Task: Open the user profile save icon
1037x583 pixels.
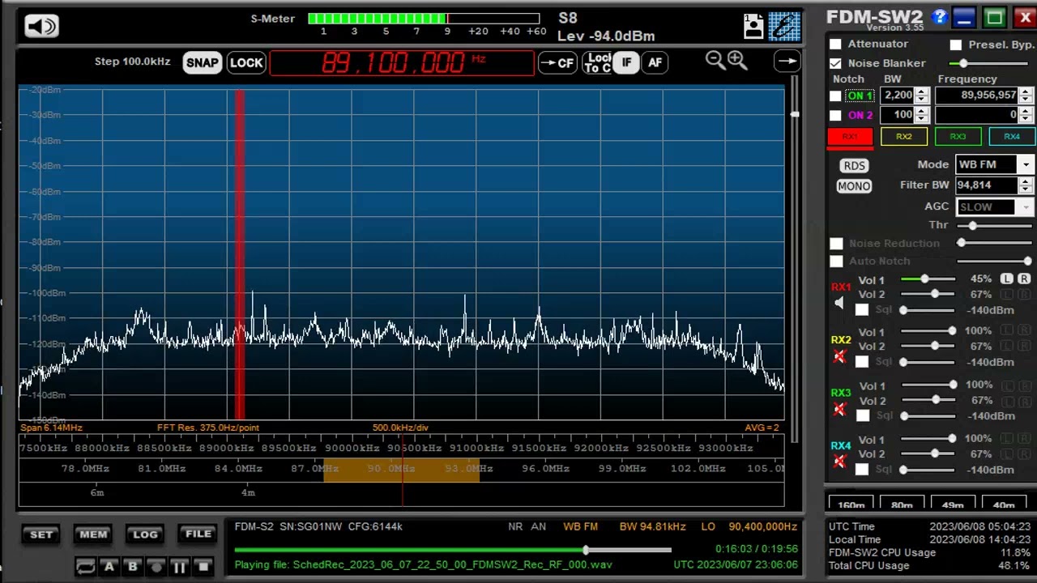Action: click(x=753, y=27)
